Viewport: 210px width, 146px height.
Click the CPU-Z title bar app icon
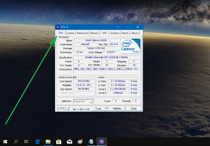[x=58, y=27]
